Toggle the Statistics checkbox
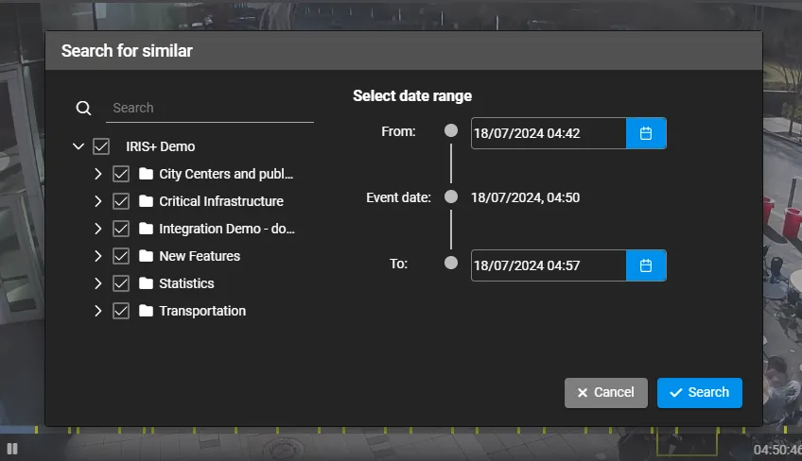This screenshot has height=461, width=802. [121, 283]
